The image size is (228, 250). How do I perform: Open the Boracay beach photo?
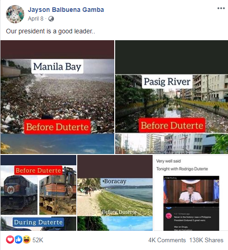click(x=115, y=193)
